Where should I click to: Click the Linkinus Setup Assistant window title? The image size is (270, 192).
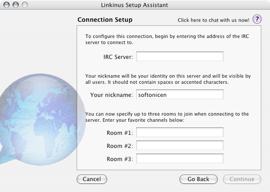(135, 5)
